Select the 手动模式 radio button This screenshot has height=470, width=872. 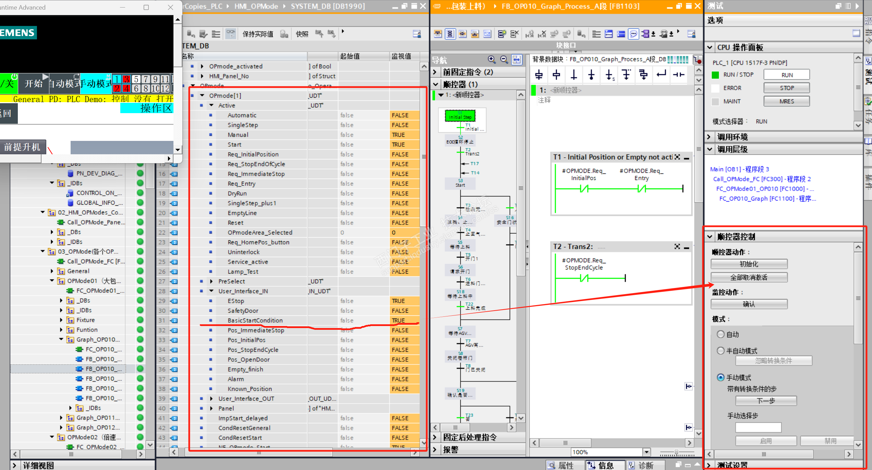tap(720, 377)
